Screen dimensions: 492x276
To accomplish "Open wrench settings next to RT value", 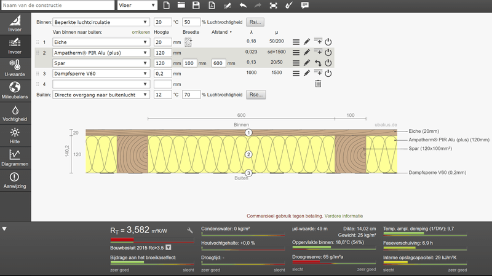I will tap(190, 231).
